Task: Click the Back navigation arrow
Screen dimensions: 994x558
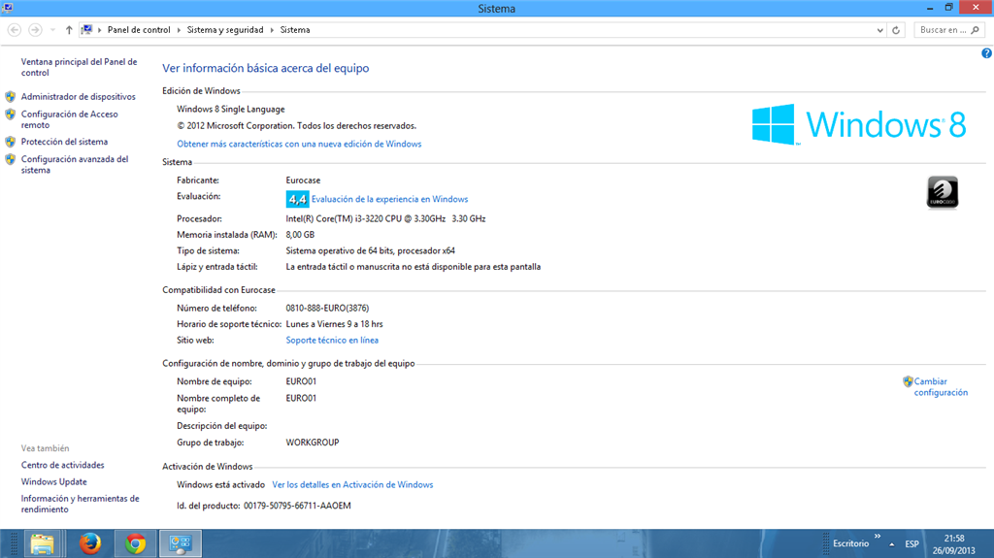Action: [15, 30]
